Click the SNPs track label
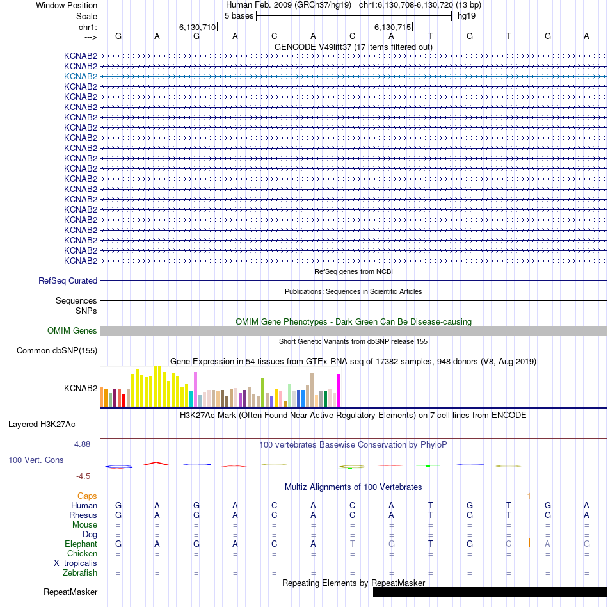 [86, 311]
